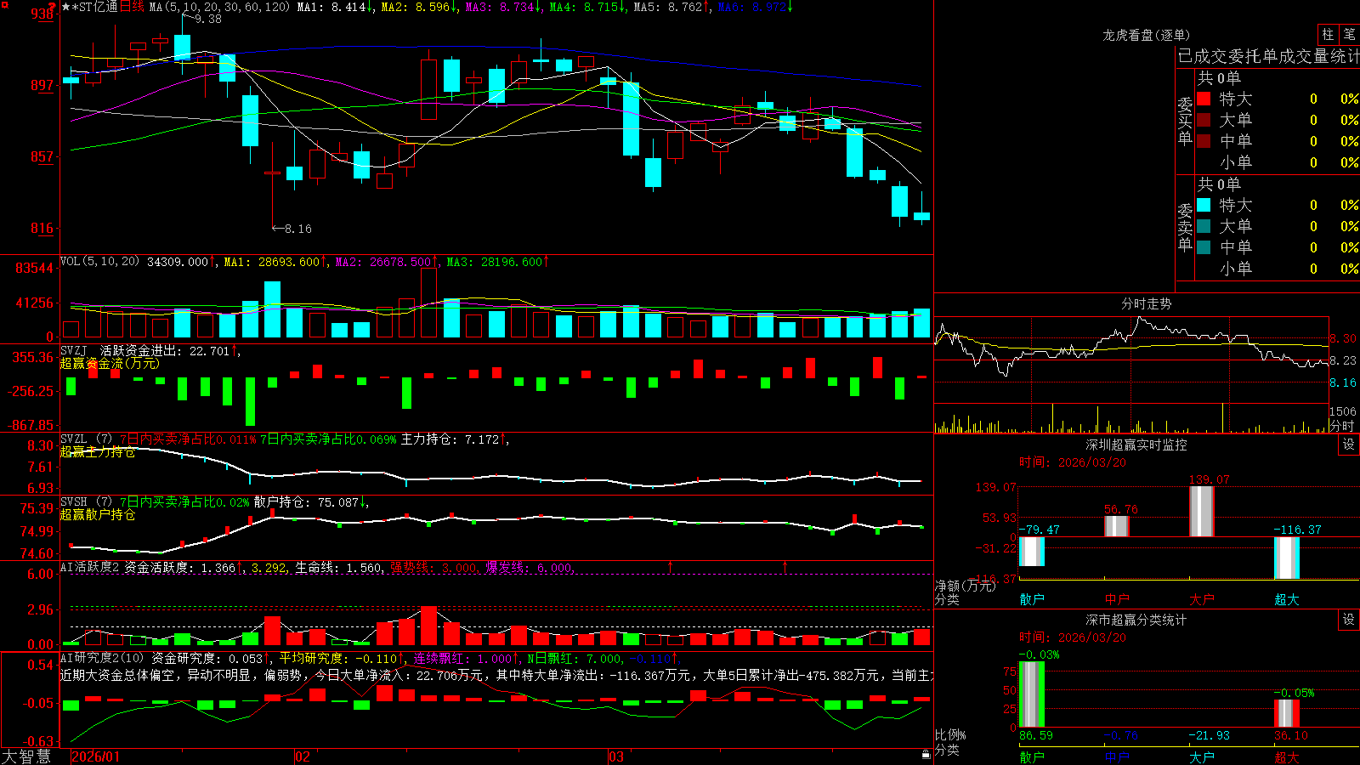Click the 中户 category label in 深市超赢分类统计
1360x765 pixels.
pos(1117,756)
